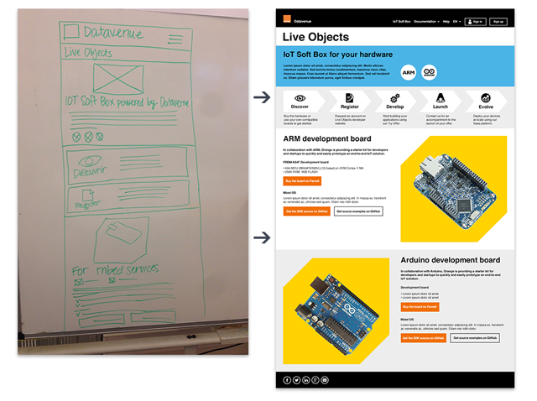Click the 'Mbed OS' label in the ARM section
537x401 pixels.
(289, 193)
